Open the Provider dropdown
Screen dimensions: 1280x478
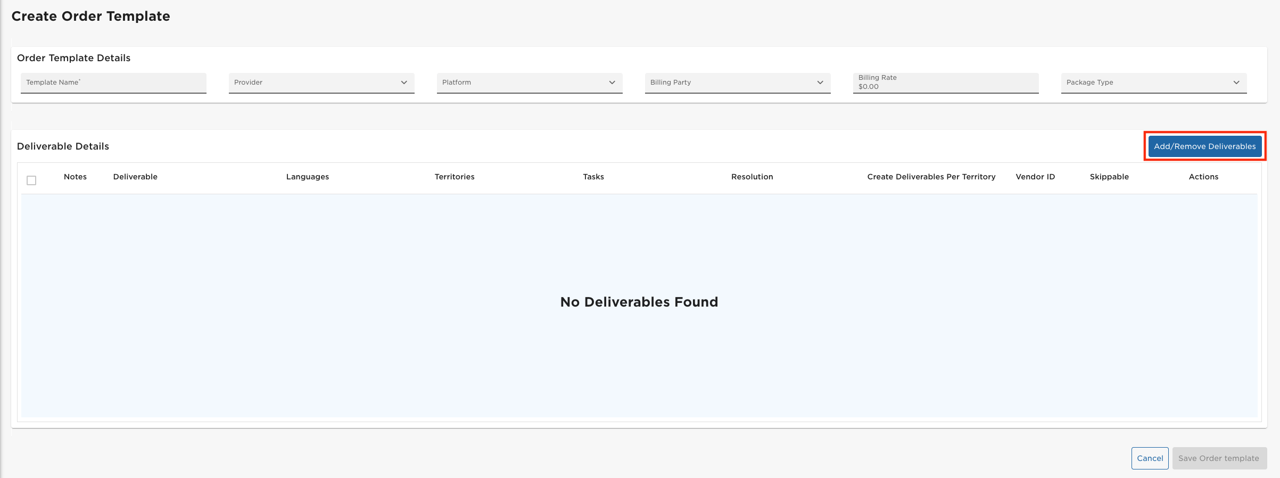pyautogui.click(x=321, y=83)
